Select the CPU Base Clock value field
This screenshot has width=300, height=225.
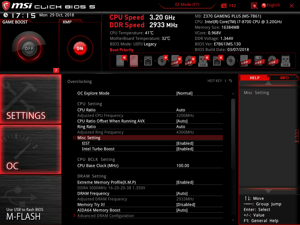[x=183, y=166]
